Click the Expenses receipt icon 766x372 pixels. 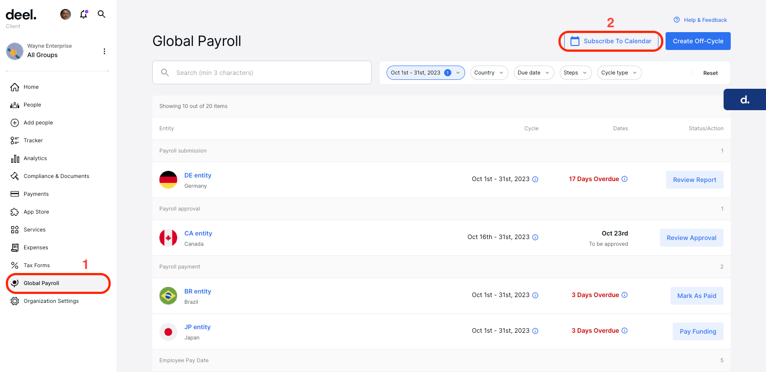tap(15, 248)
